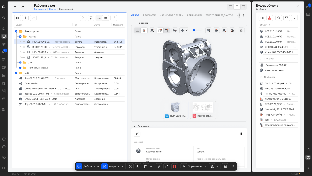Select the Картер задн... PDF thumbnail
This screenshot has height=176, width=312.
click(203, 110)
